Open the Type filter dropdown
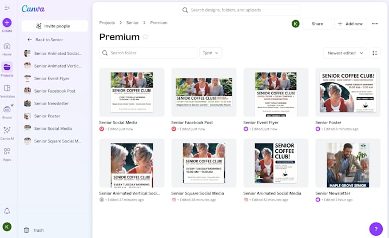The image size is (389, 238). 211,53
